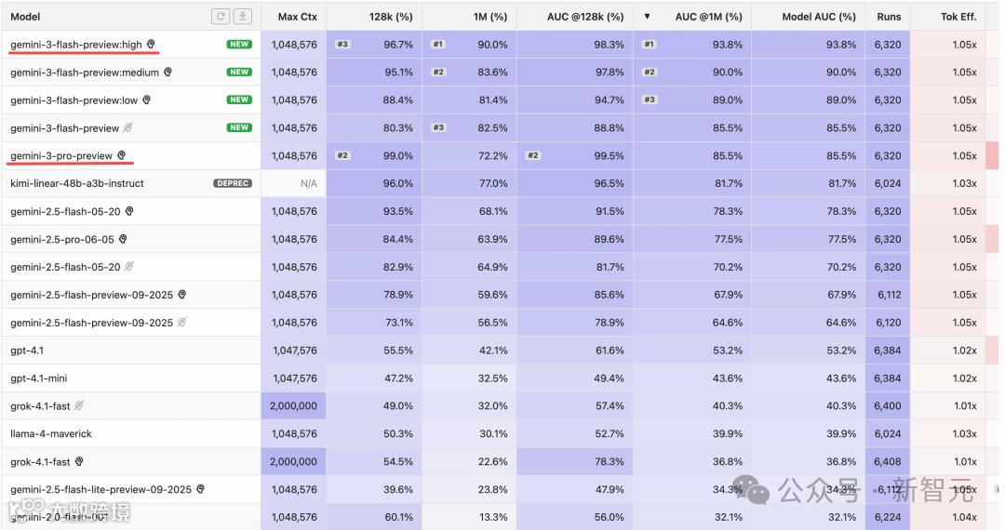Click reasoning icon beside gemini-2.5-pro-06-05
The height and width of the screenshot is (530, 1005).
pyautogui.click(x=123, y=239)
